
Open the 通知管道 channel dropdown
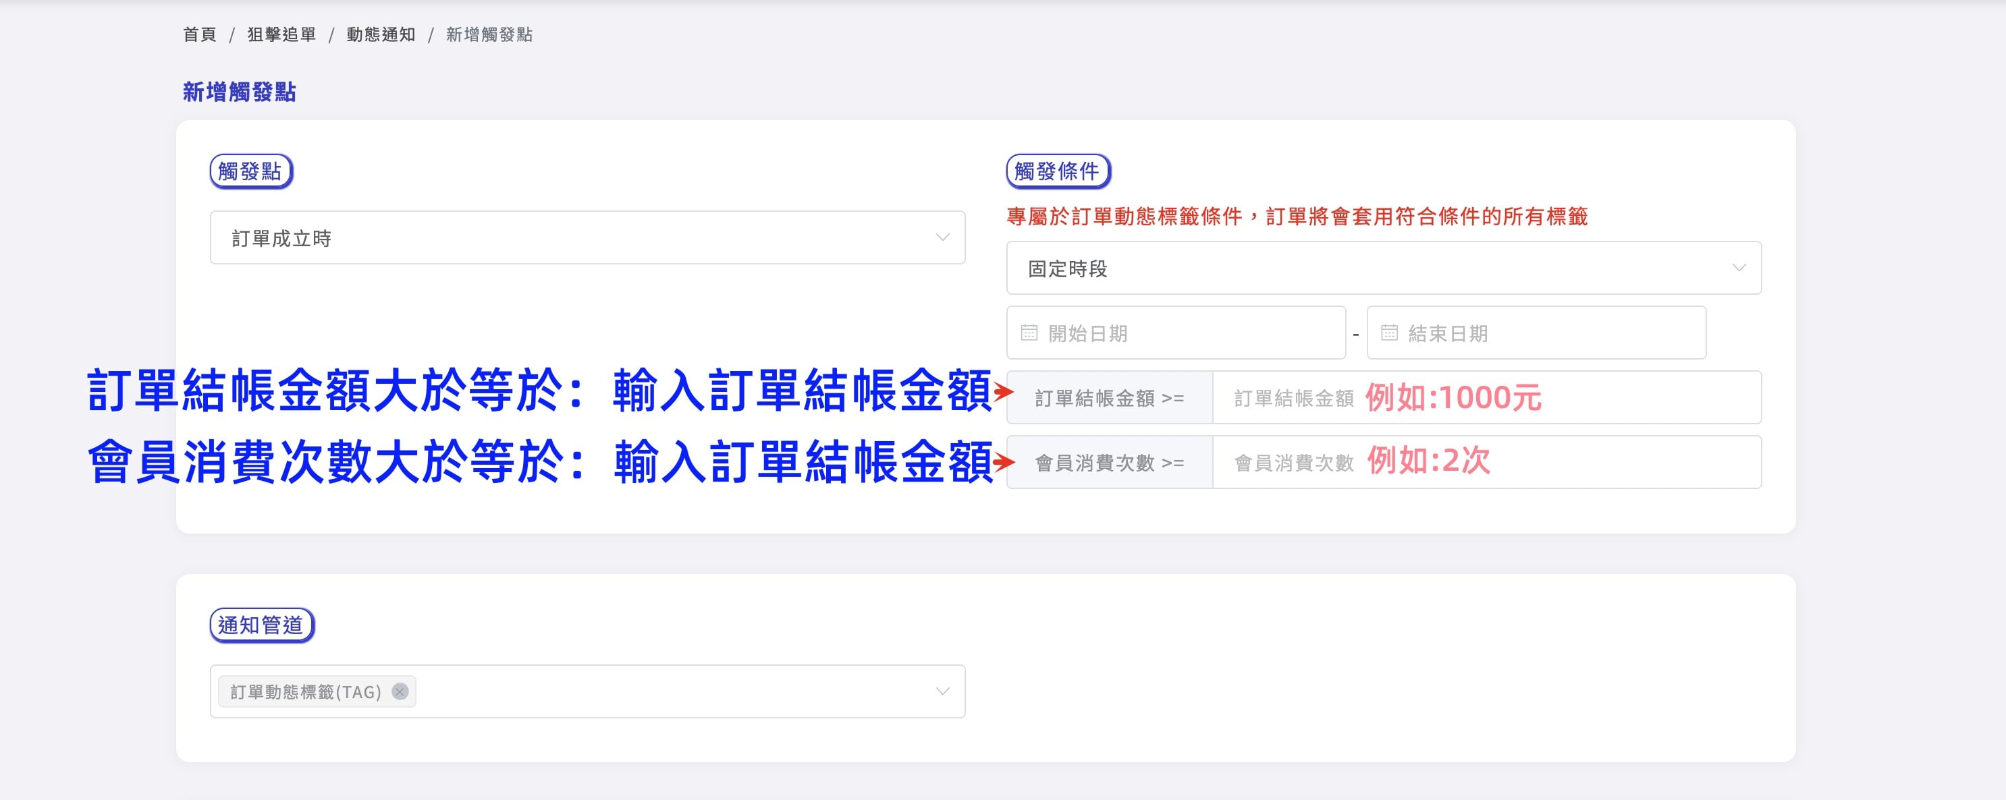point(587,691)
